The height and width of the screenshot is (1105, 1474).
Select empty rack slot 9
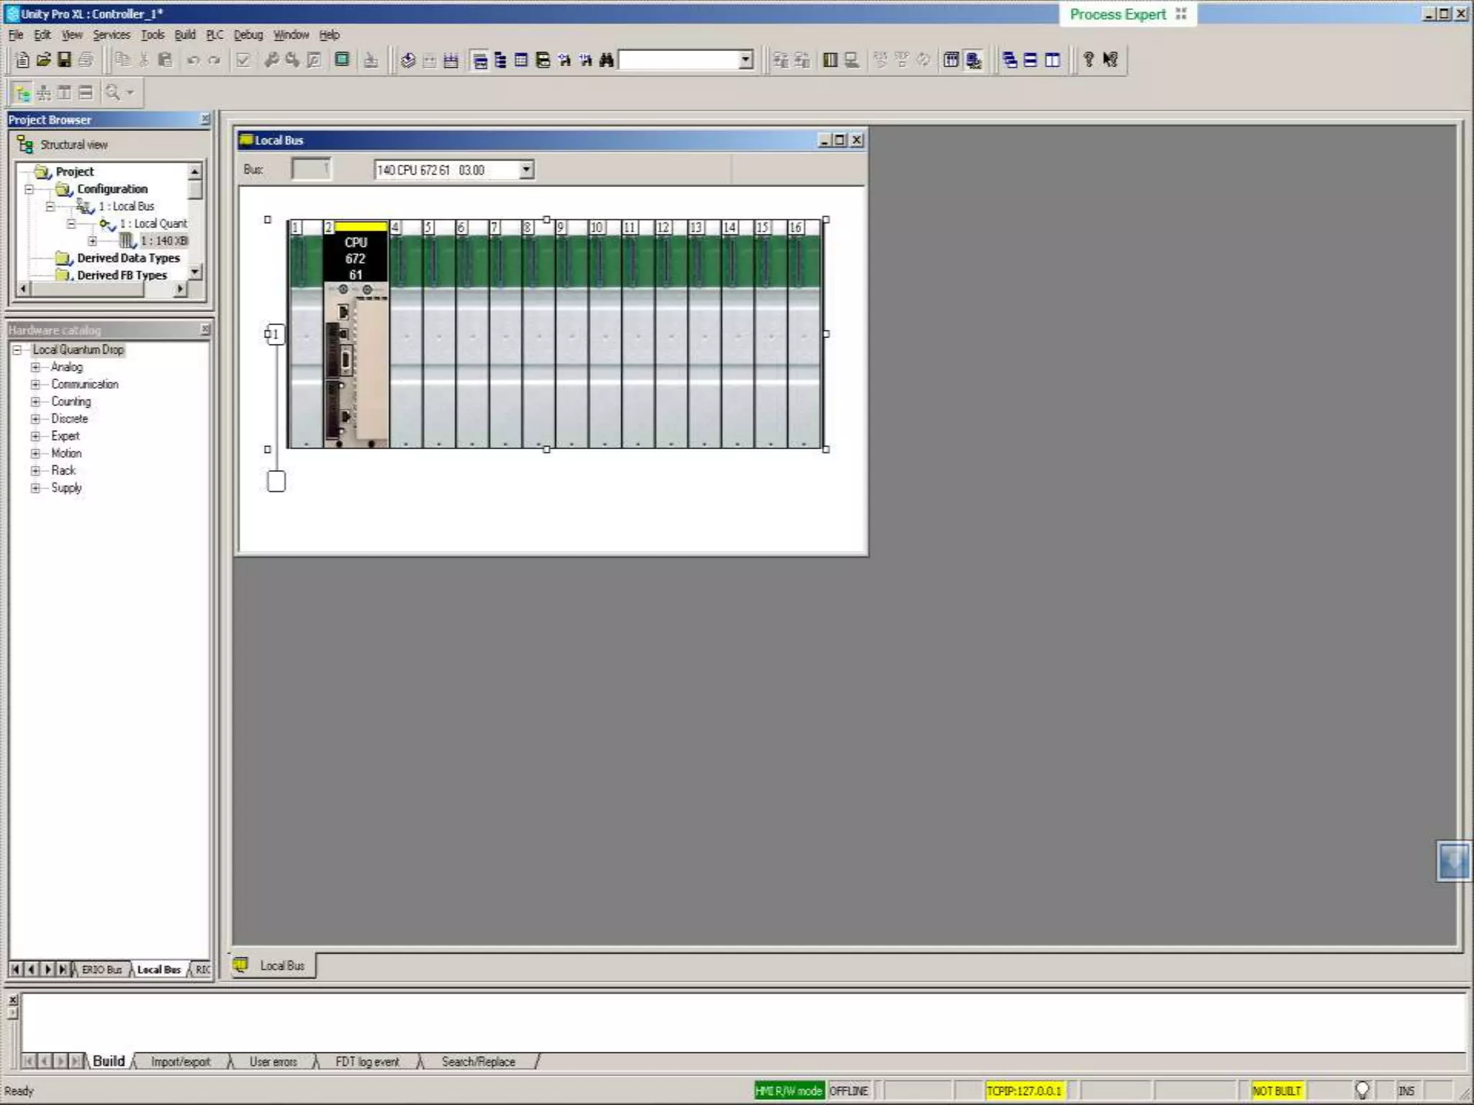(572, 345)
